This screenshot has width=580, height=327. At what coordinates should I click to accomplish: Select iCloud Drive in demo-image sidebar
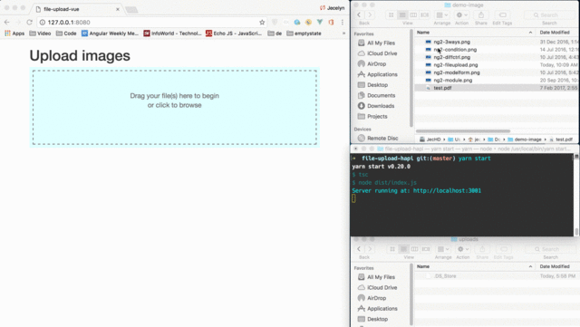coord(382,53)
